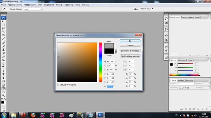Open the Изображение menu
Viewport: 211px width, 118px height.
pyautogui.click(x=30, y=5)
